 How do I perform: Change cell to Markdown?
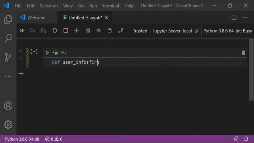tap(63, 52)
